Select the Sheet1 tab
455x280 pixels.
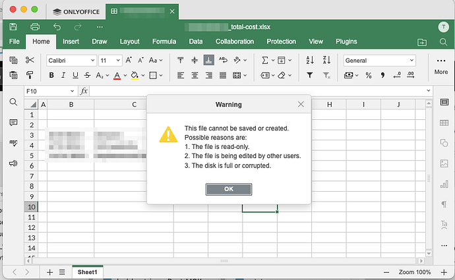click(87, 272)
